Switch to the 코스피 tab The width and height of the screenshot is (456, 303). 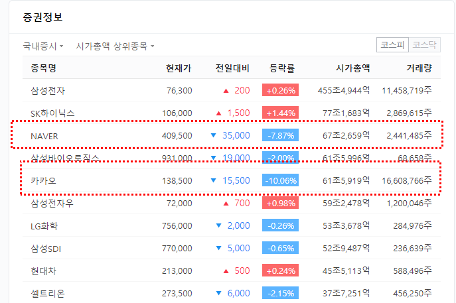tap(392, 44)
